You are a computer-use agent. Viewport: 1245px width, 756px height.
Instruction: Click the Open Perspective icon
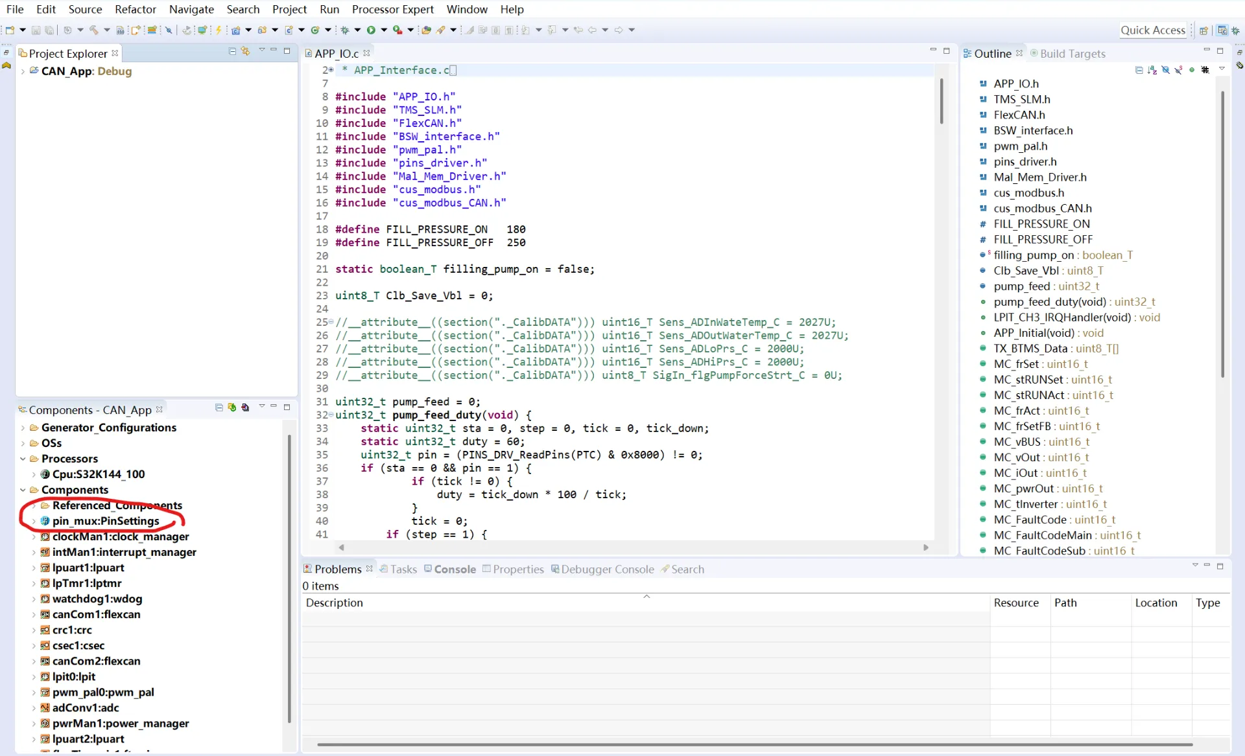[1203, 30]
